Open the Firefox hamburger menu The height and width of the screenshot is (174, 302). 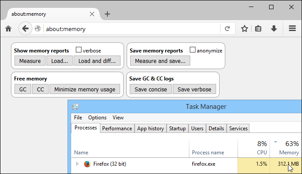pos(292,28)
